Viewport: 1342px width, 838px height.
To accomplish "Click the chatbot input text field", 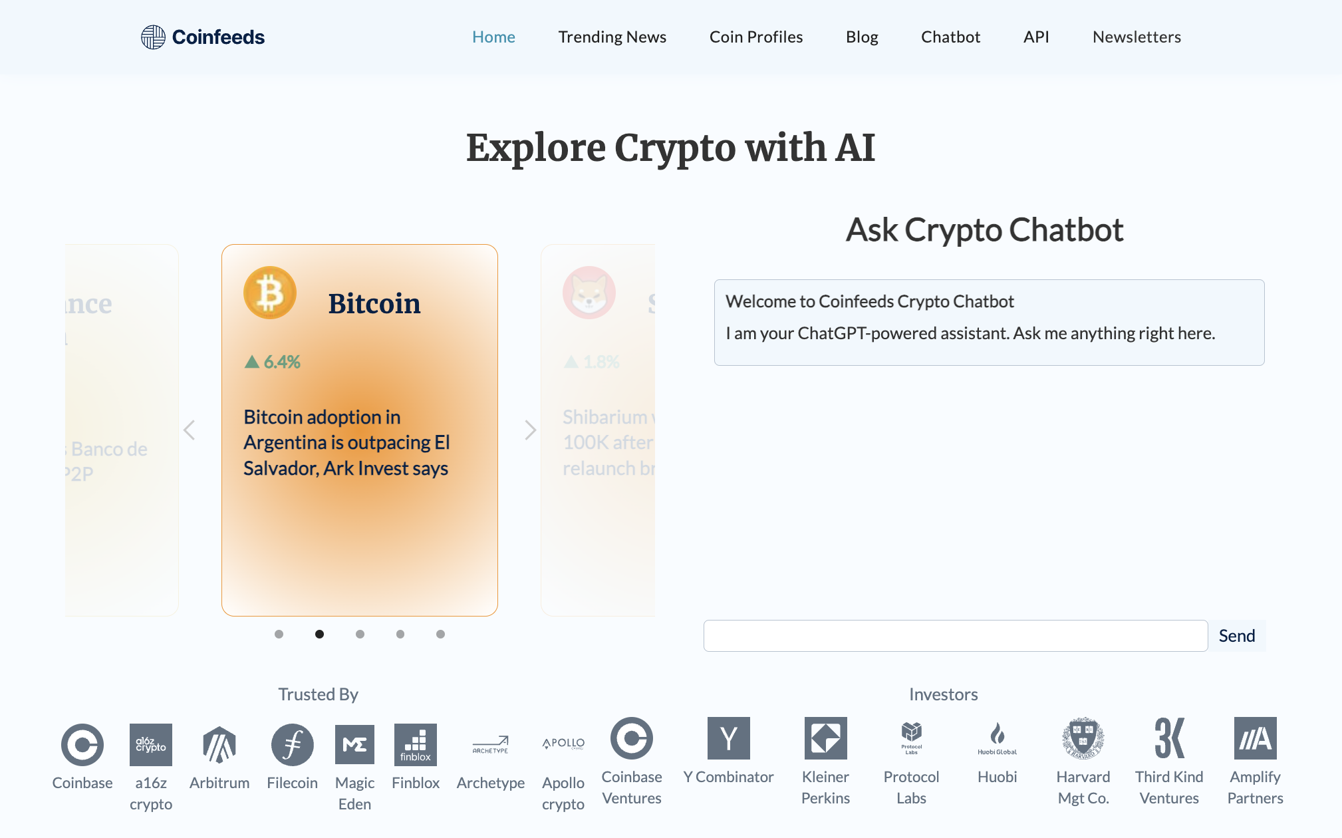I will click(x=955, y=634).
